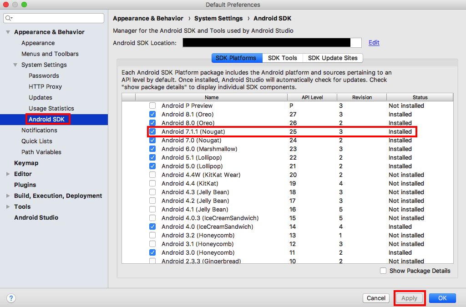Toggle Android 7.1.1 (Nougat) checkbox

point(152,131)
